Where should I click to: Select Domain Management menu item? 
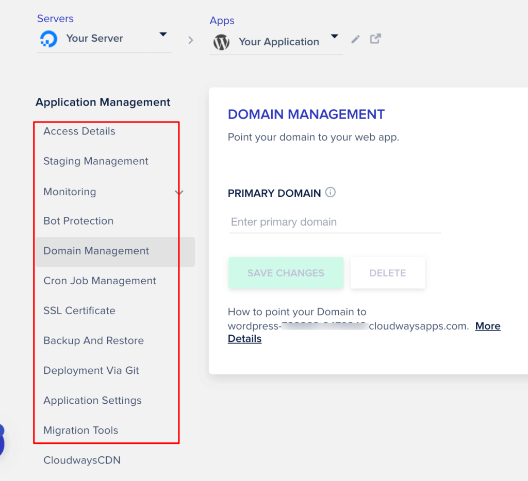coord(115,252)
